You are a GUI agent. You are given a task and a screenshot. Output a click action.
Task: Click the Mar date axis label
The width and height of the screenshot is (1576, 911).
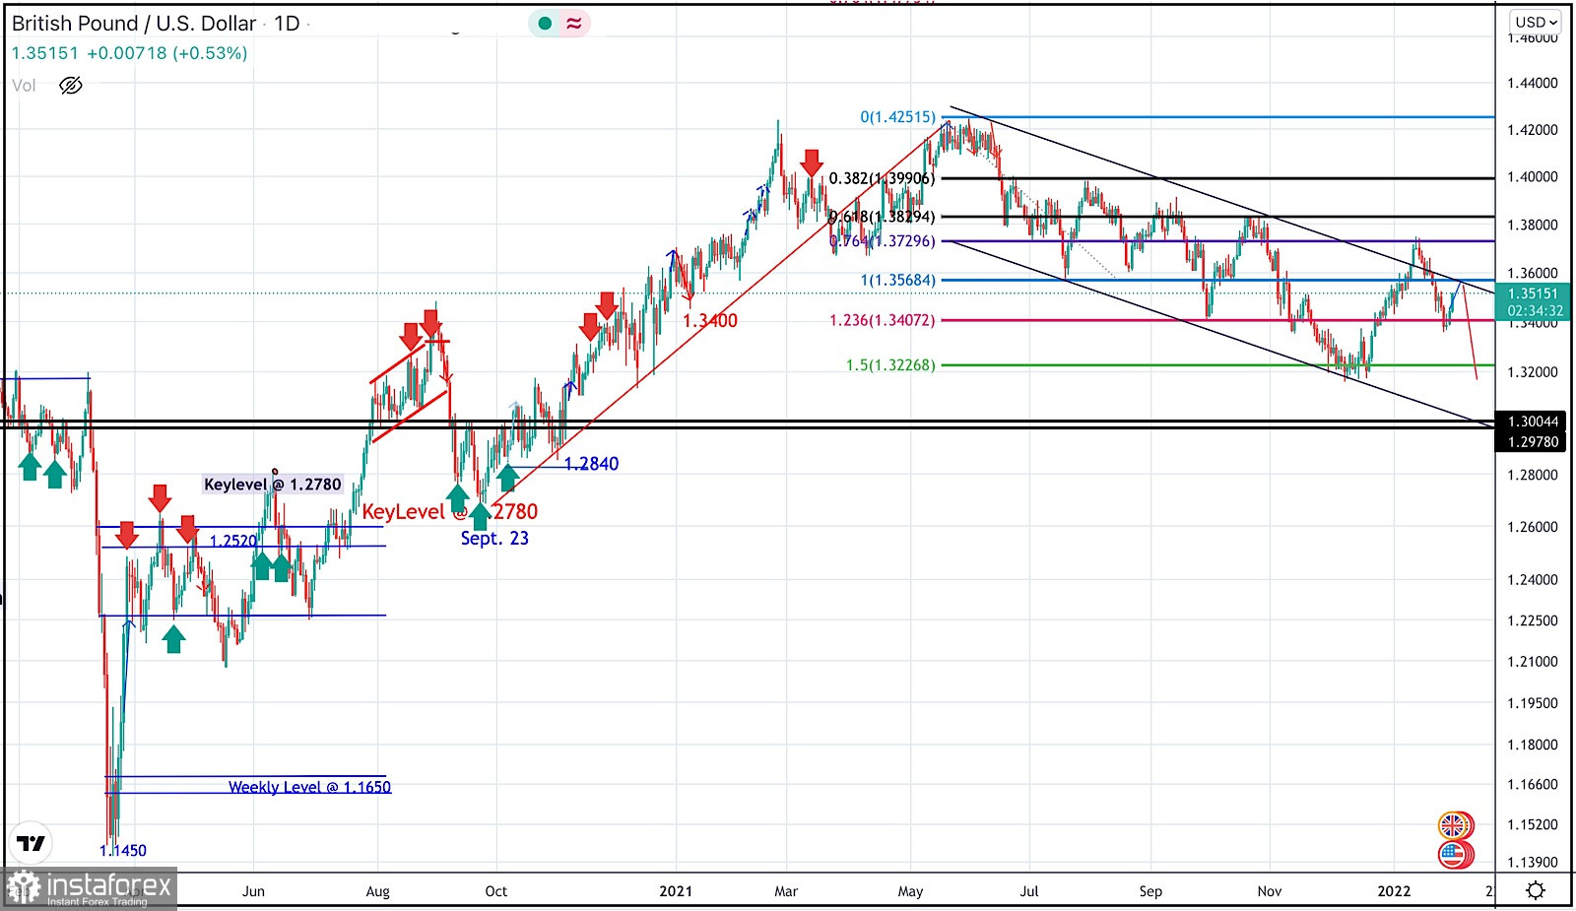[786, 891]
